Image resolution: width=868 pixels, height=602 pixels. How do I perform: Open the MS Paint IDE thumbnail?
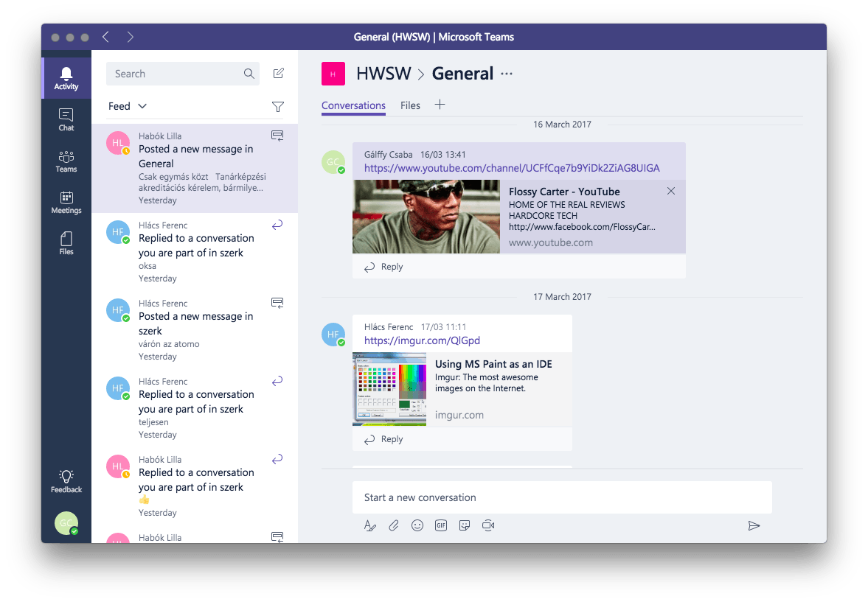tap(389, 389)
